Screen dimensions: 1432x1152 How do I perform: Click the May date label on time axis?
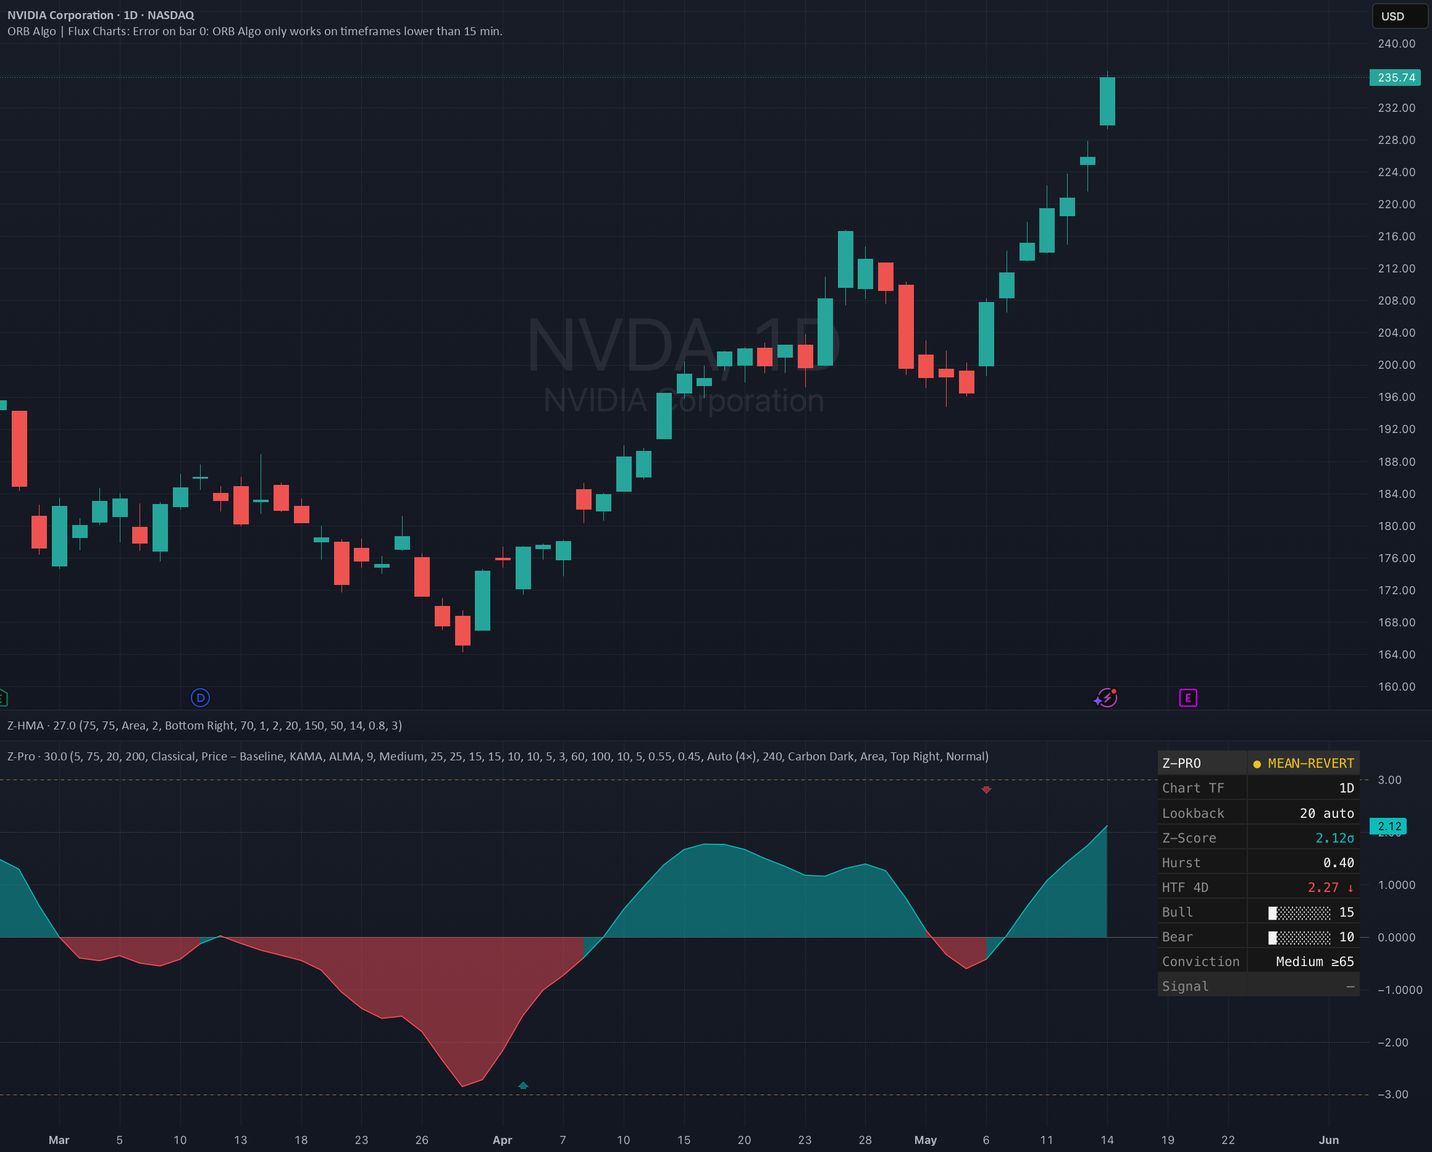coord(925,1140)
